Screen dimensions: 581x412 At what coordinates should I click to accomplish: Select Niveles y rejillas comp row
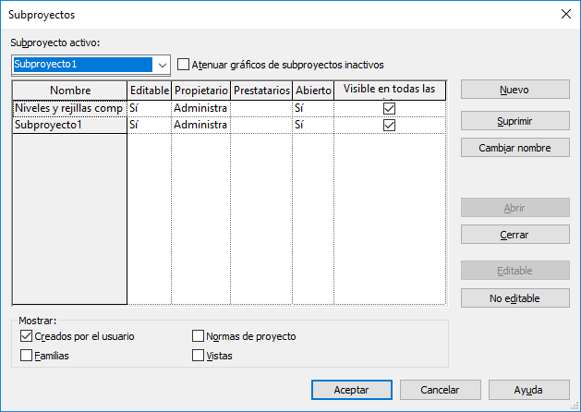tap(69, 108)
